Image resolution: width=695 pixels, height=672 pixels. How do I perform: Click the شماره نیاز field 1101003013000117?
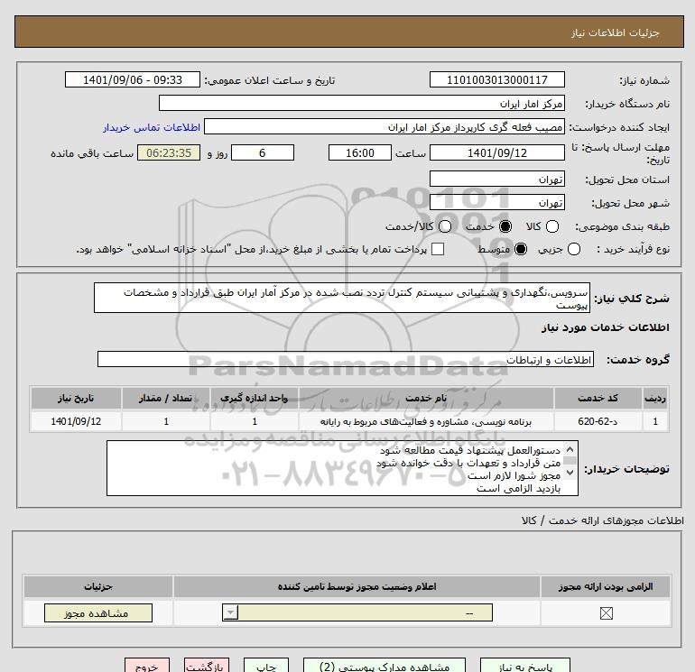pyautogui.click(x=496, y=79)
